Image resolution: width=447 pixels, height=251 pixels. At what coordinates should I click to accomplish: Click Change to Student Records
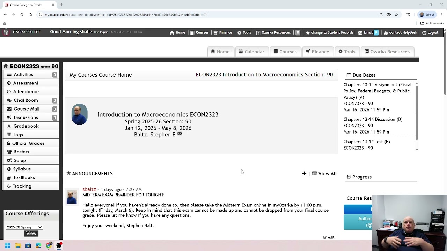click(x=329, y=32)
